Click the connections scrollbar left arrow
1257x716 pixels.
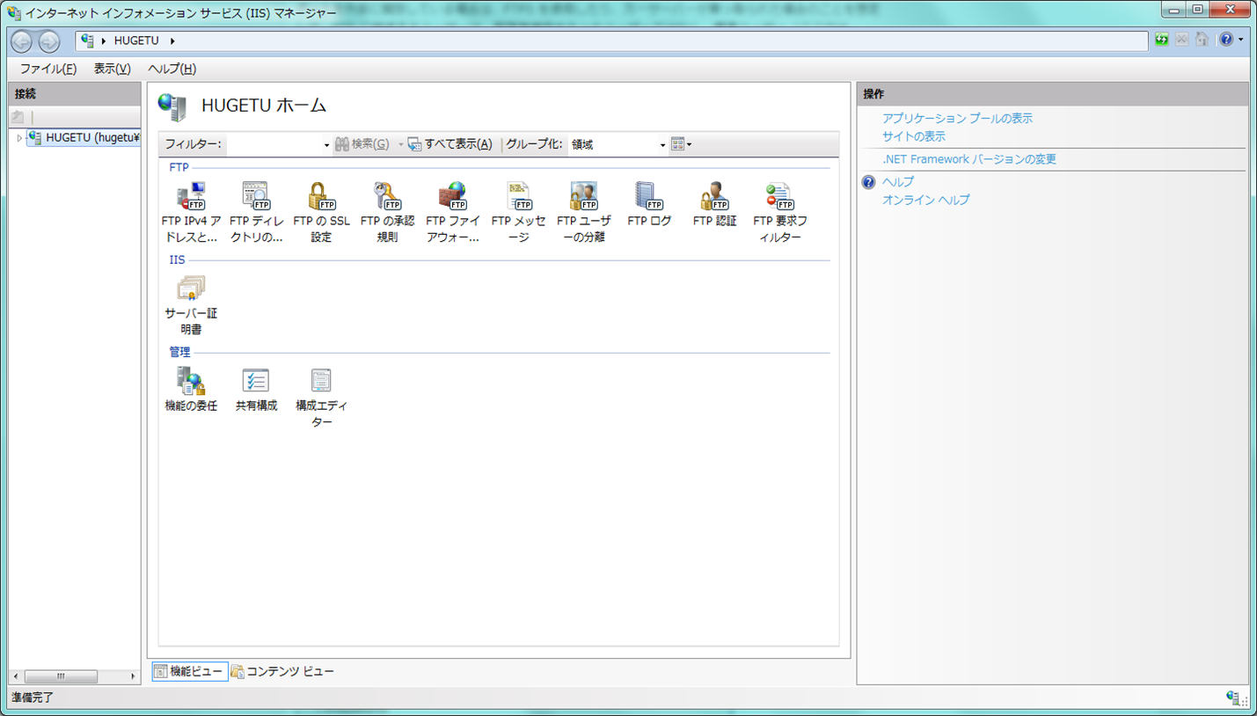pos(16,676)
